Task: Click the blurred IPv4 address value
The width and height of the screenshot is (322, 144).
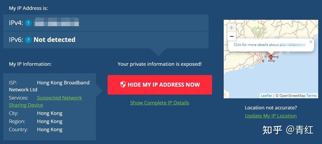Action: tap(56, 22)
